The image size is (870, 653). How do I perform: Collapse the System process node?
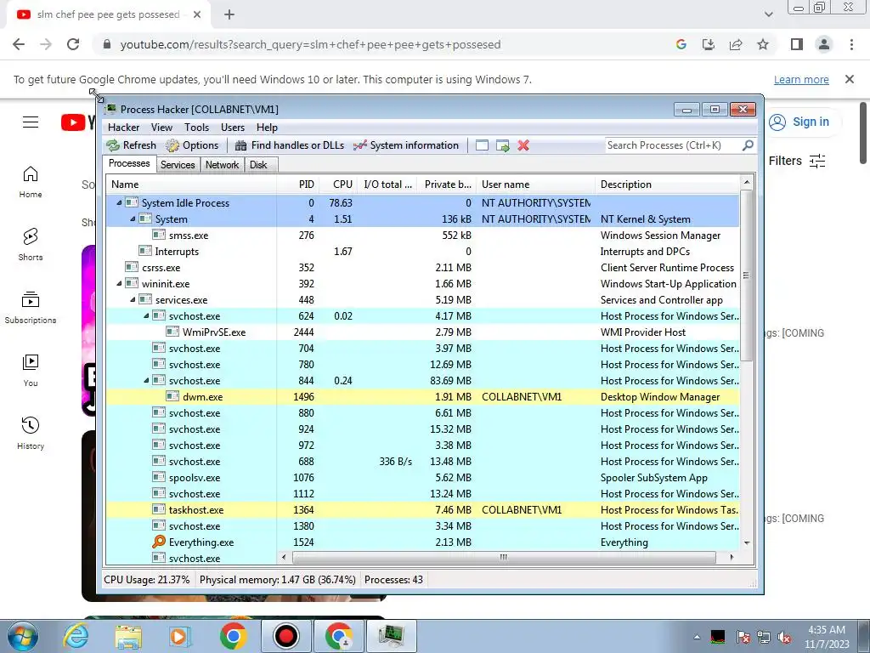pyautogui.click(x=133, y=219)
